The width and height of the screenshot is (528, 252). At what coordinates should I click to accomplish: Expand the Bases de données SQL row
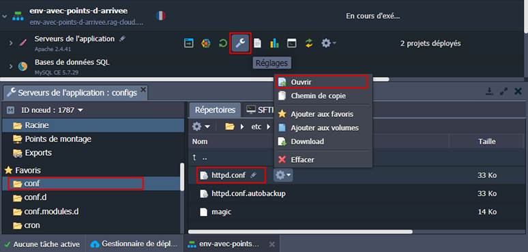(11, 67)
